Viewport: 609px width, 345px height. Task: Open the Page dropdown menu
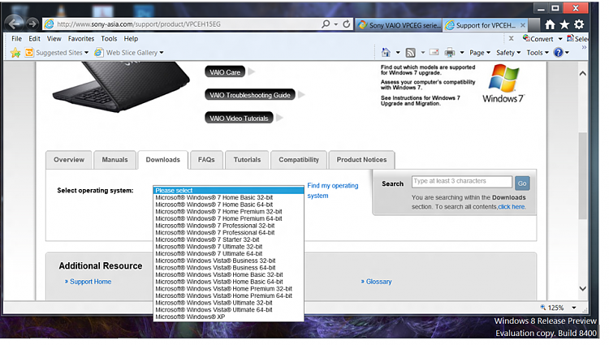click(480, 53)
